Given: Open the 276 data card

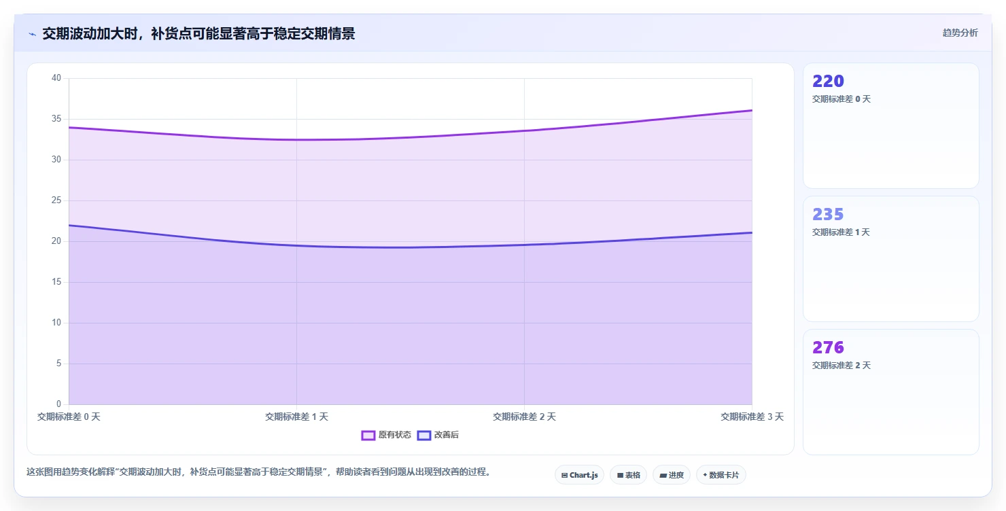Looking at the screenshot, I should tap(890, 392).
